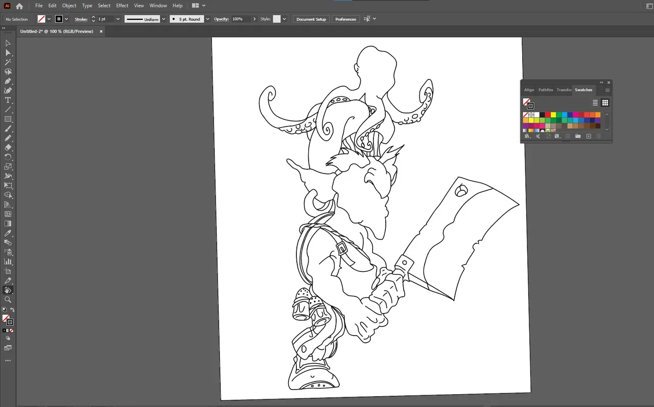This screenshot has width=654, height=407.
Task: Choose the Perspective Grid tool
Action: [x=8, y=205]
